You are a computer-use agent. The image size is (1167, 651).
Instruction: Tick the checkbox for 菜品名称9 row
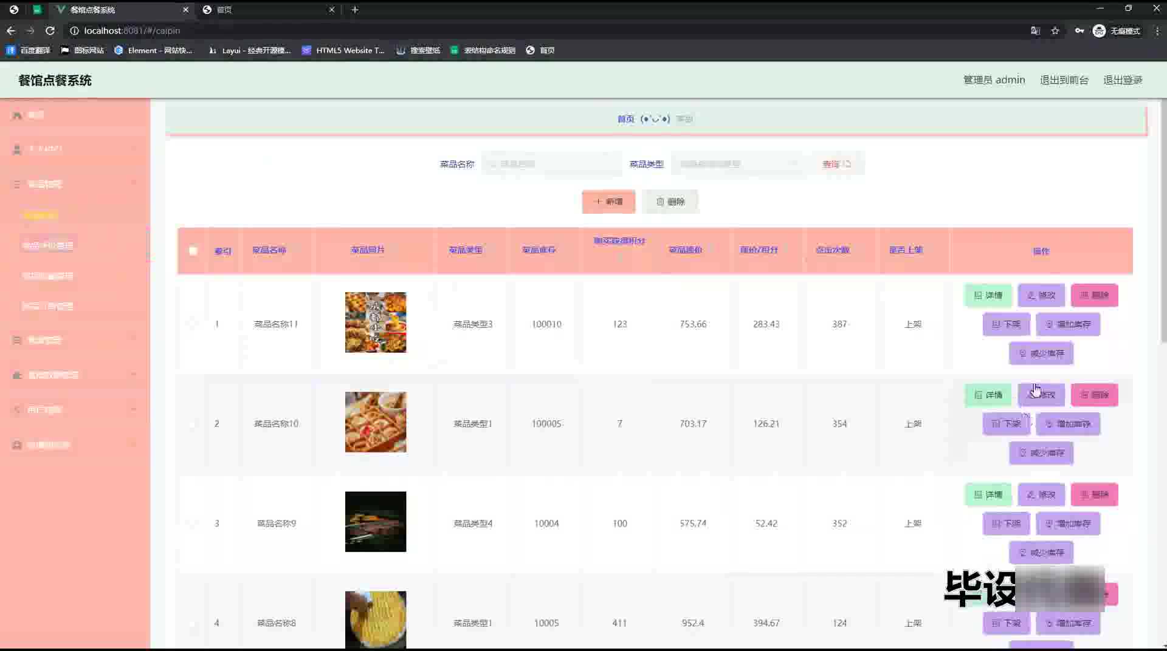(193, 523)
